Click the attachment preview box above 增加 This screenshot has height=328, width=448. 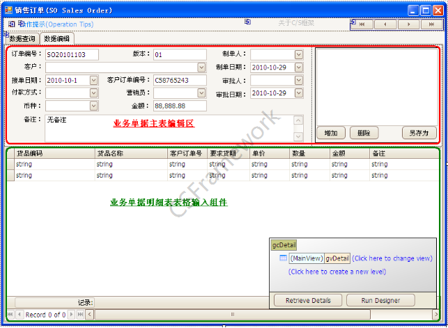click(x=377, y=87)
